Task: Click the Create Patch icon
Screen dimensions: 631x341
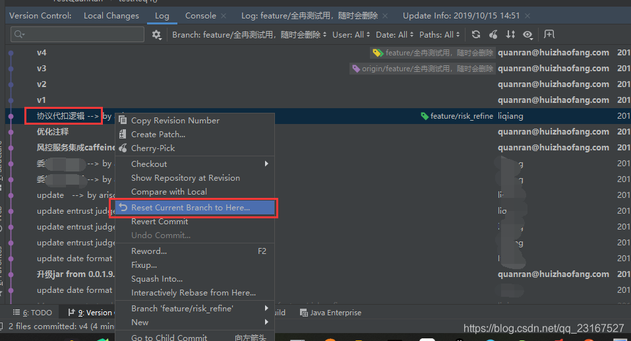Action: (x=123, y=134)
